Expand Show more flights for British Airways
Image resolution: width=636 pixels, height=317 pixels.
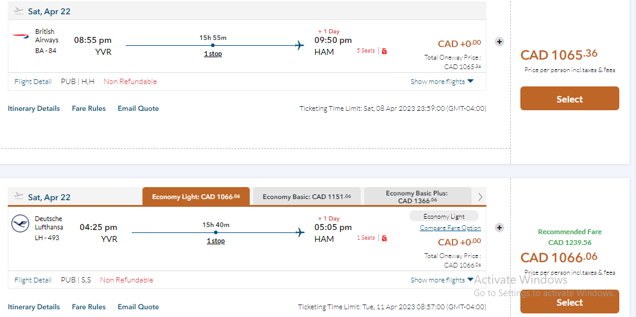[442, 82]
